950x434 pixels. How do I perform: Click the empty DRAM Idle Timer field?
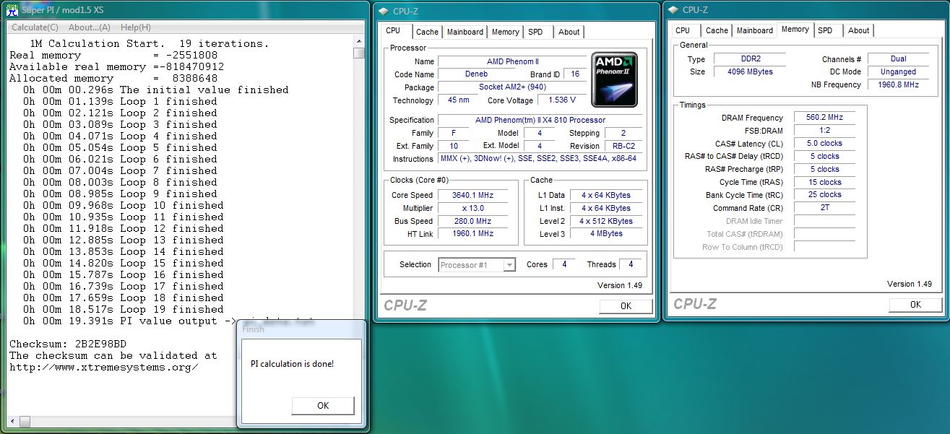[x=824, y=222]
